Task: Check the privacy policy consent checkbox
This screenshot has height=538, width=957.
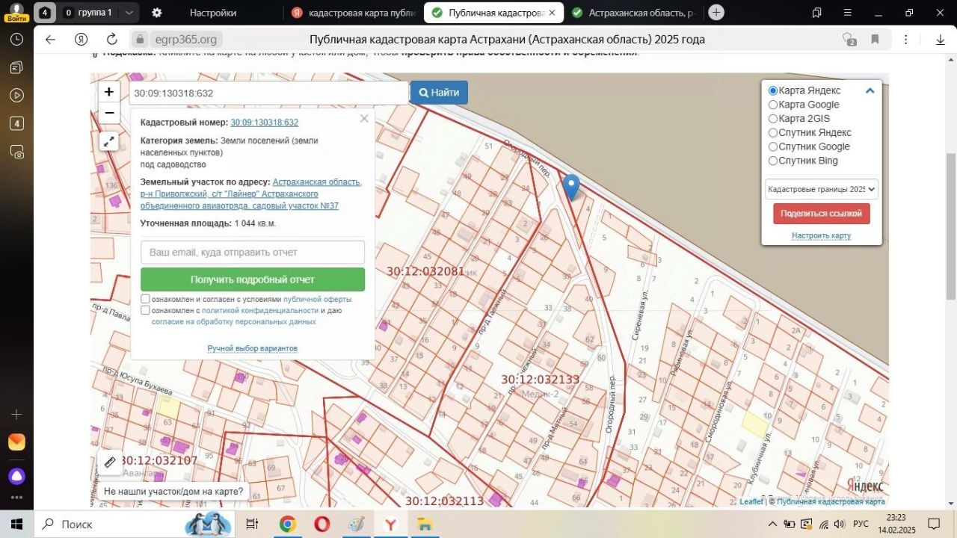Action: (146, 310)
